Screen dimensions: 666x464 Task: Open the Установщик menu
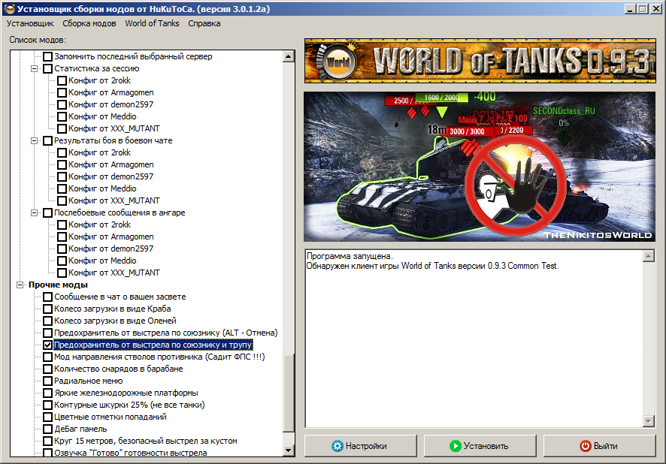(x=30, y=23)
